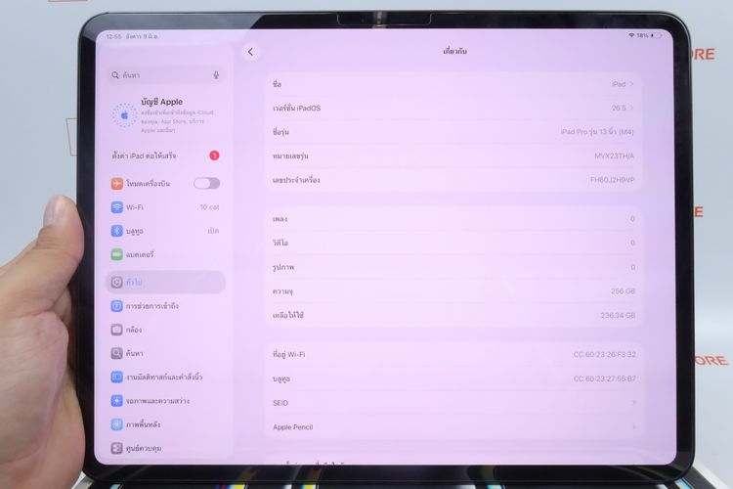Image resolution: width=733 pixels, height=489 pixels.
Task: Open Accessibility settings in sidebar
Action: (x=165, y=306)
